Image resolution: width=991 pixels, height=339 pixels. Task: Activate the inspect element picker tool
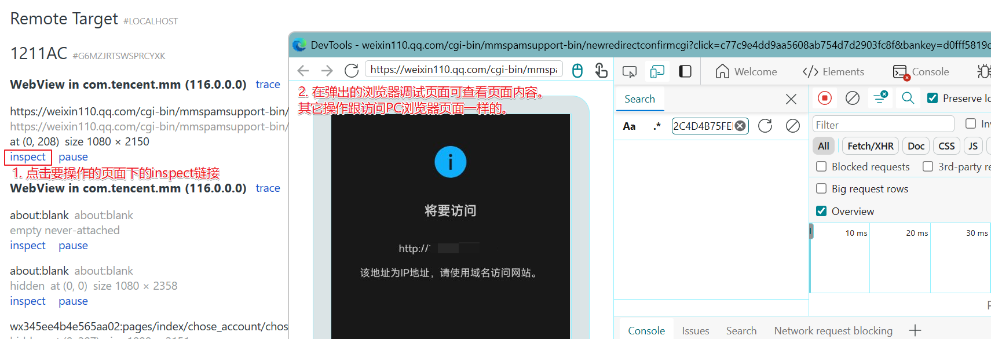630,71
